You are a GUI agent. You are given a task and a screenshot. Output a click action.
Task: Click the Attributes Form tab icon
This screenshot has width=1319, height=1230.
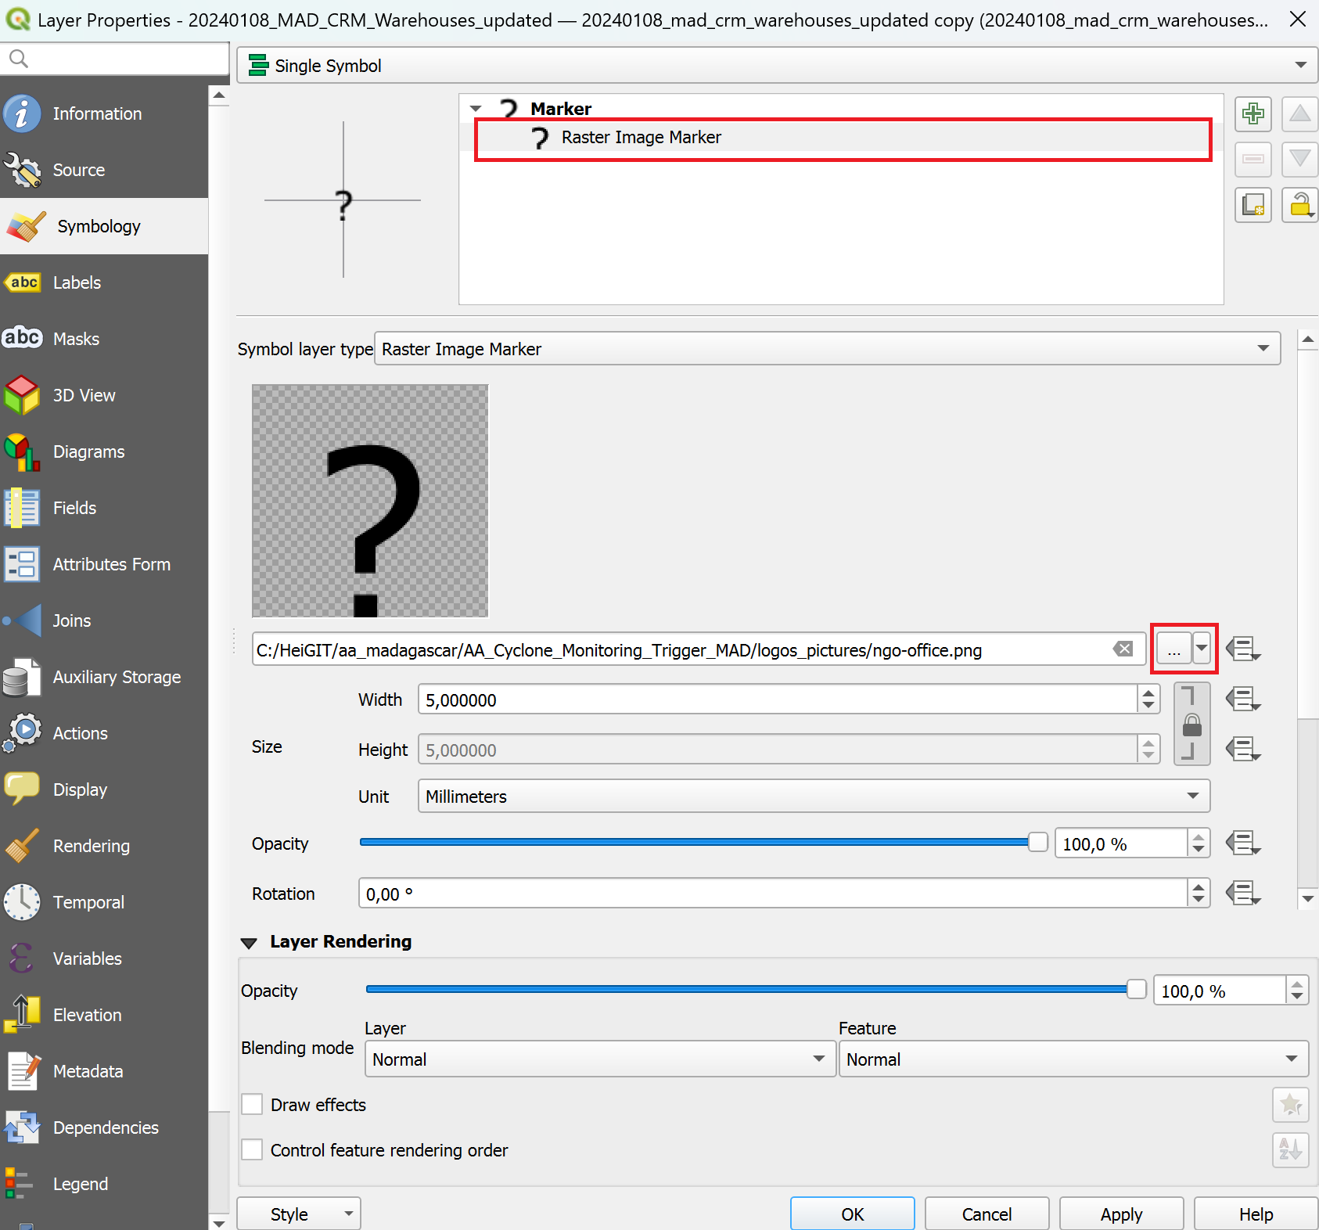coord(22,564)
